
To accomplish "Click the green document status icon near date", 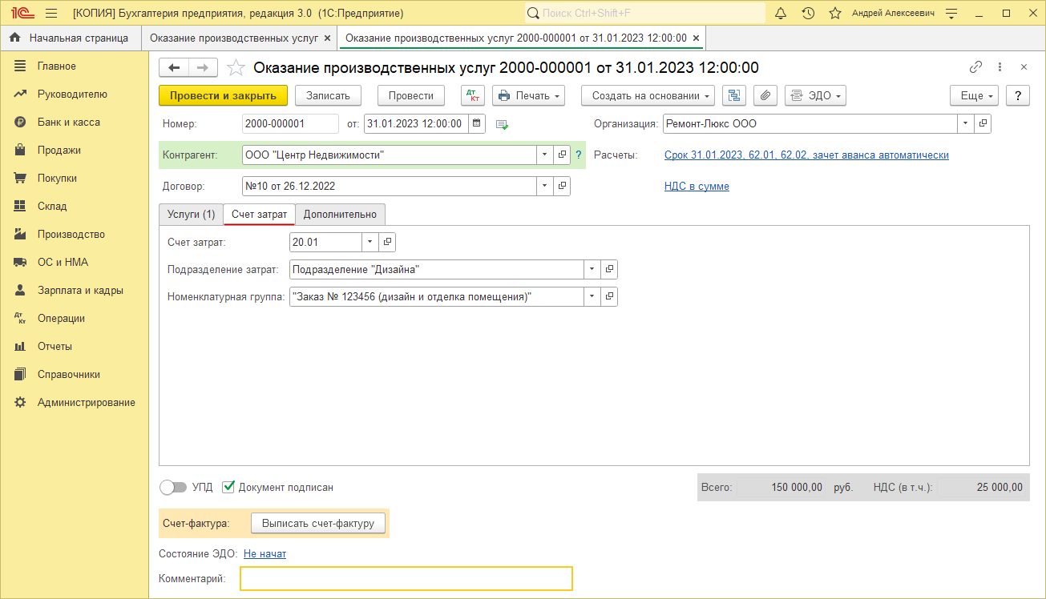I will (503, 124).
